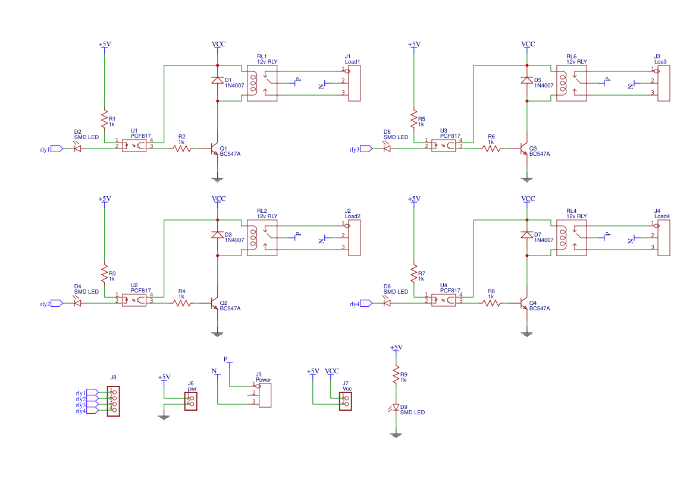Image resolution: width=699 pixels, height=491 pixels.
Task: Click the RL2 12v RLY relay coil symbol
Action: (x=255, y=237)
